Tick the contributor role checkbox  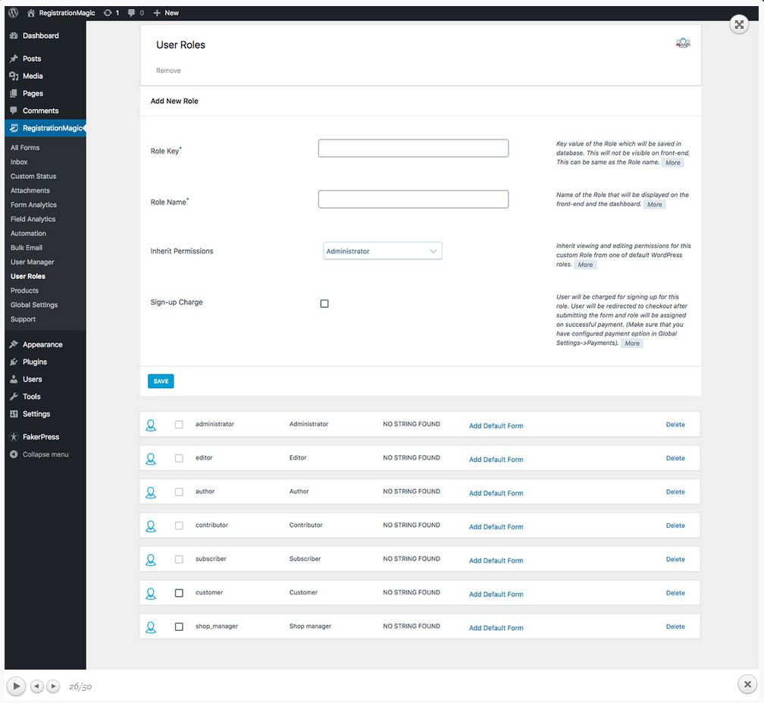pos(179,526)
